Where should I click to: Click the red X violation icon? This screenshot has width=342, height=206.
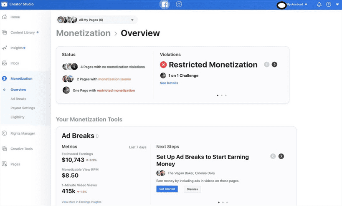163,65
